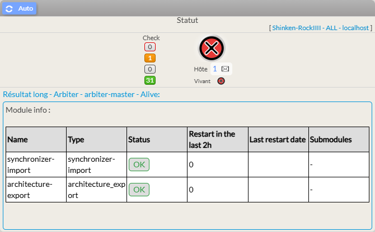Click the orange warning check counter
This screenshot has height=232, width=375.
(150, 58)
